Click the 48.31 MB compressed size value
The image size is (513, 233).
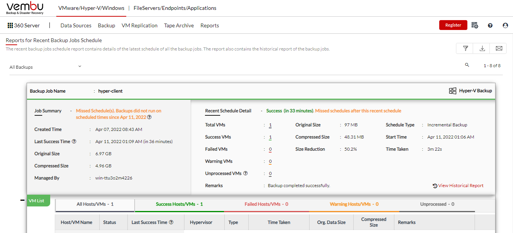[x=354, y=137]
